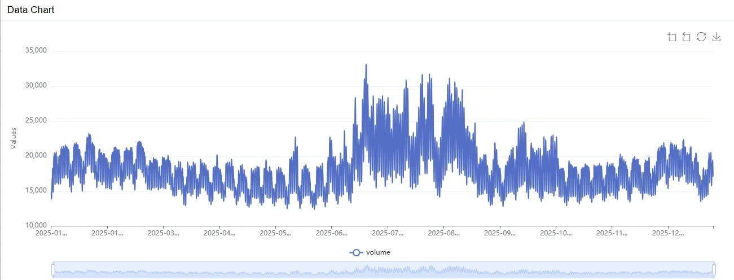Image resolution: width=734 pixels, height=280 pixels.
Task: Click the 30,000 y-axis label
Action: 36,86
